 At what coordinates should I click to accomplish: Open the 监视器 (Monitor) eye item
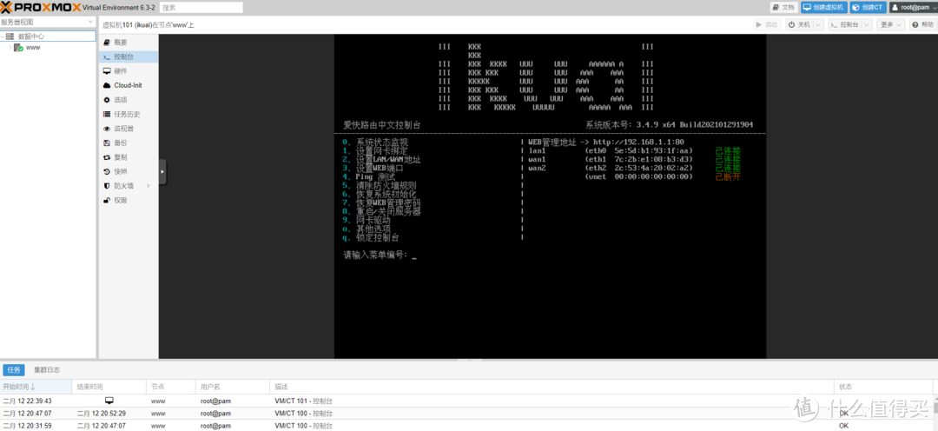point(123,128)
